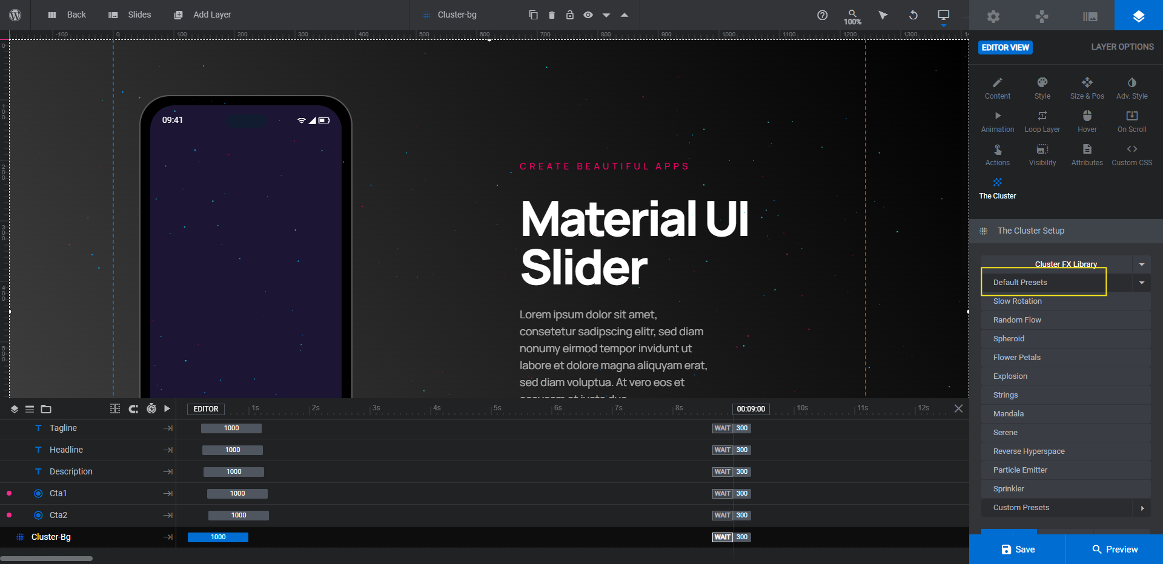Screen dimensions: 1163x564
Task: Duplicate the Cluster-bg layer
Action: 533,15
